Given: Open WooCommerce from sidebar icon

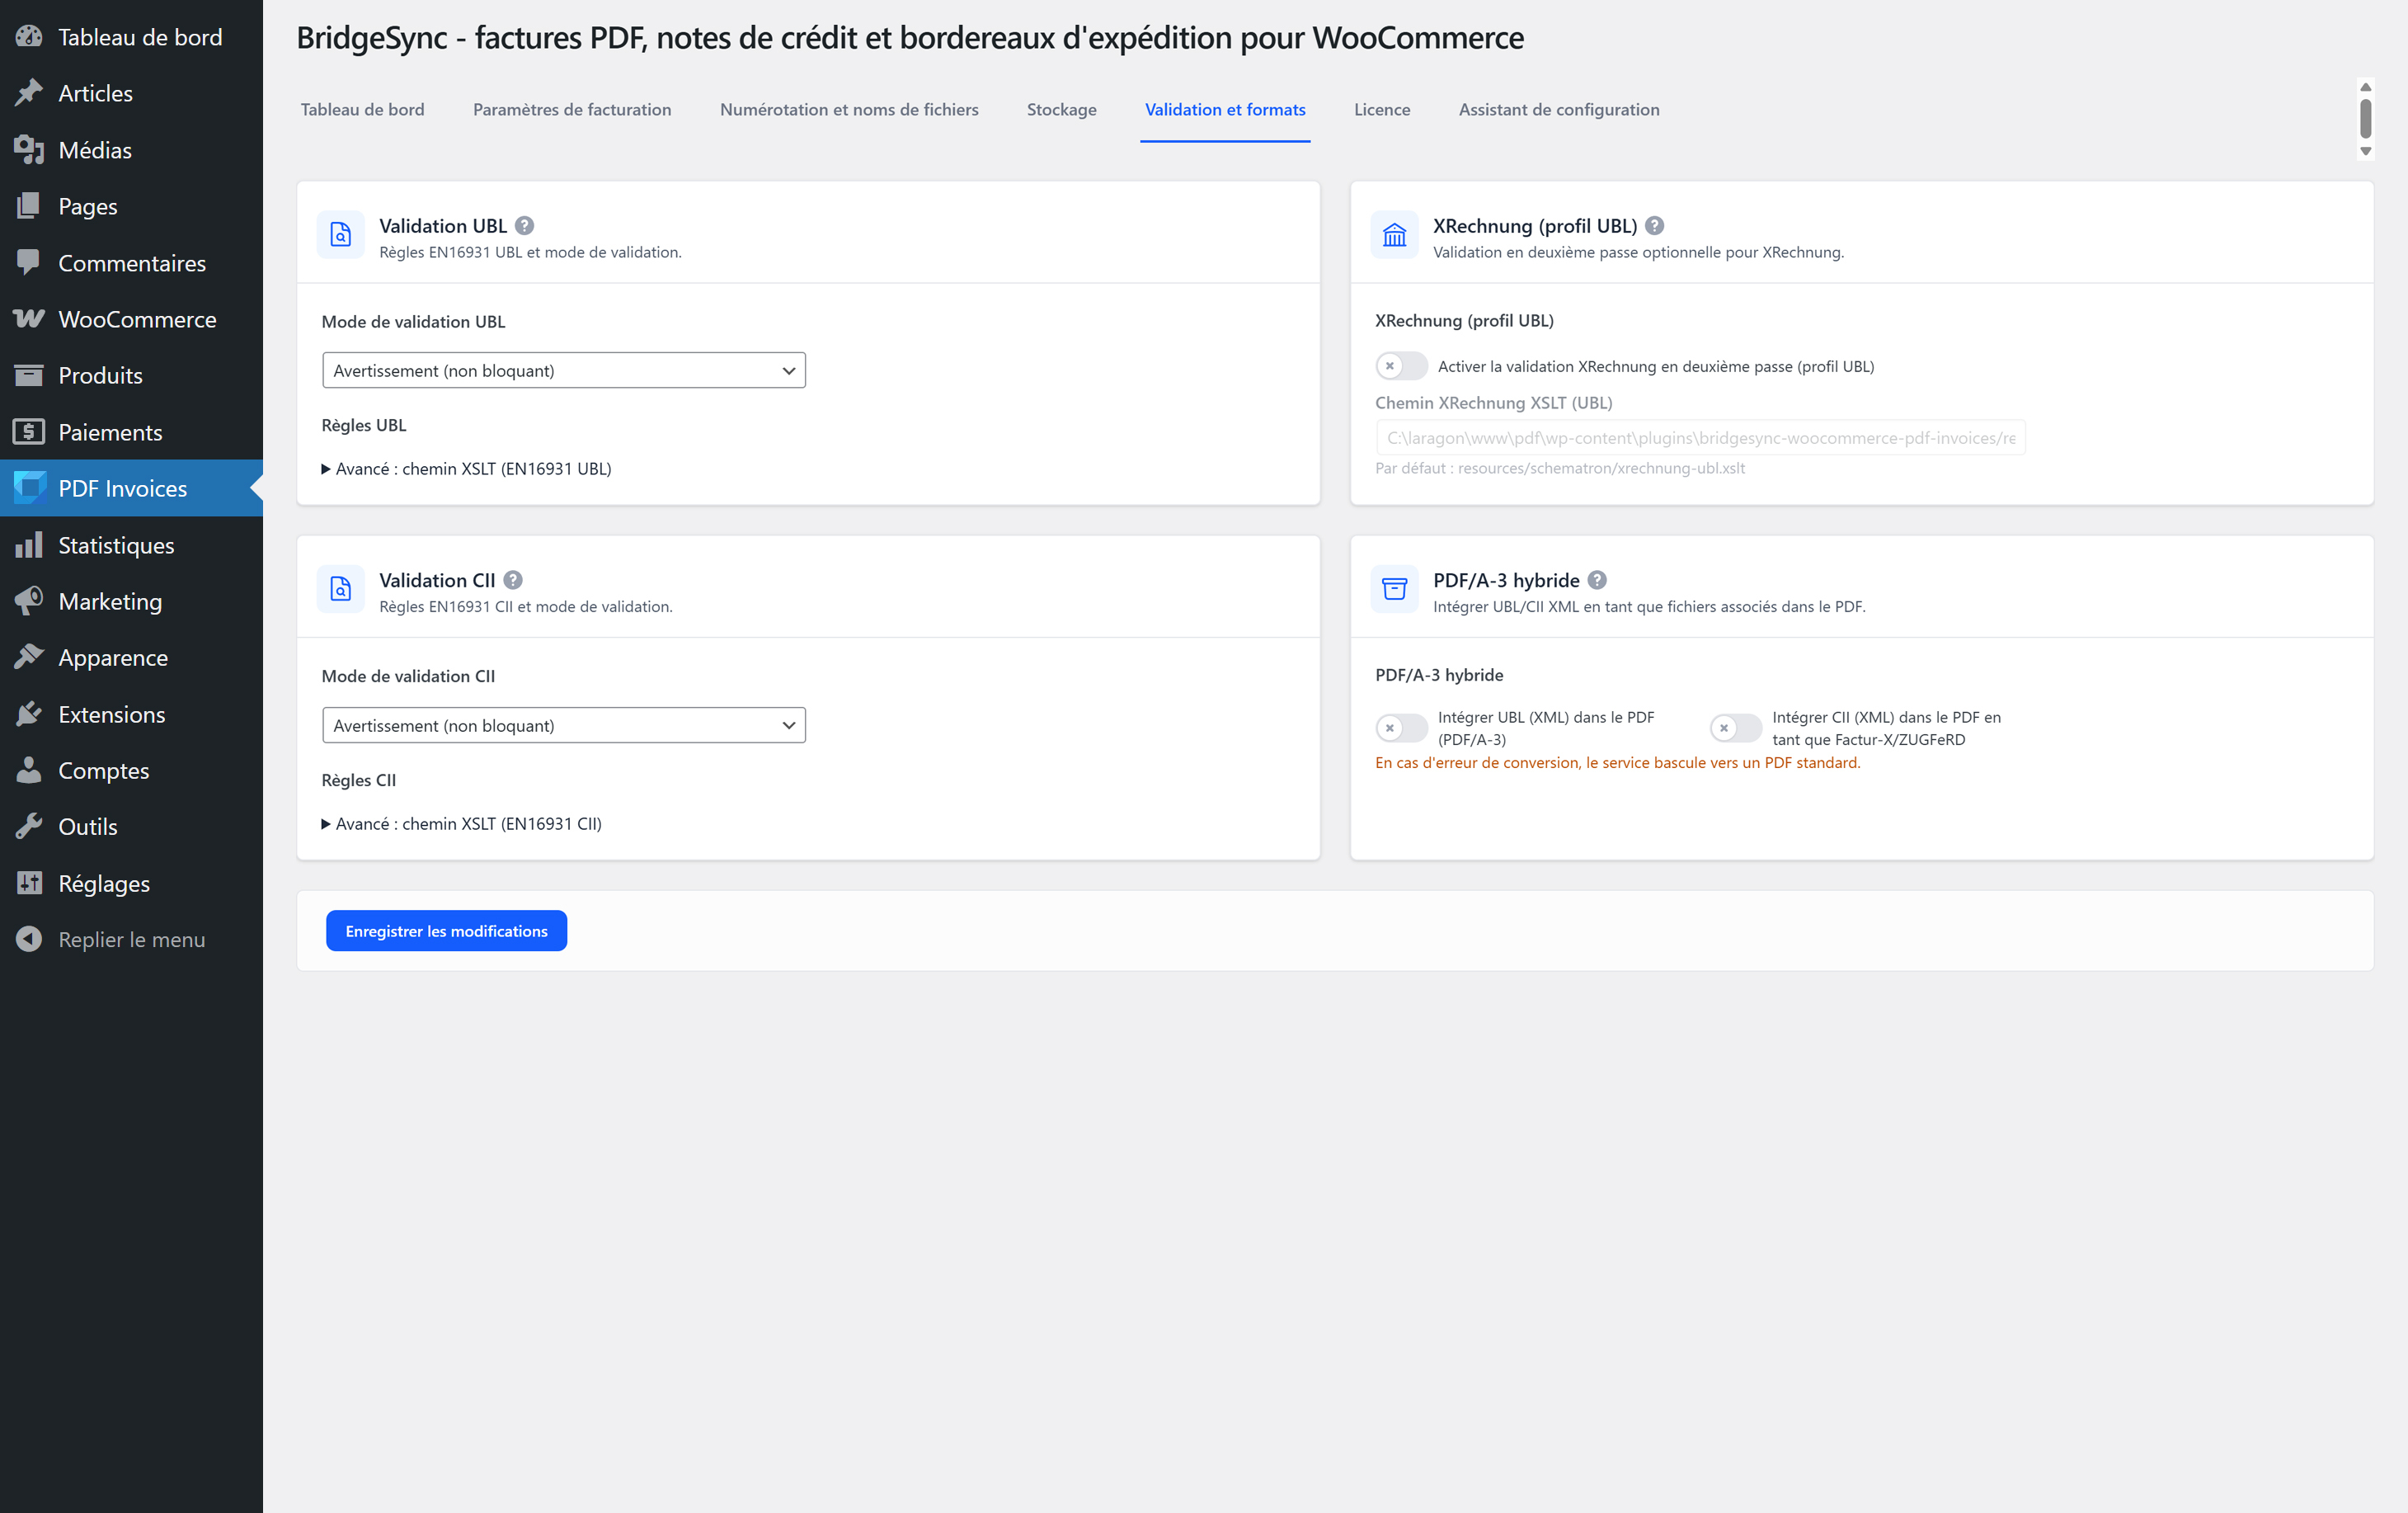Looking at the screenshot, I should (x=29, y=318).
